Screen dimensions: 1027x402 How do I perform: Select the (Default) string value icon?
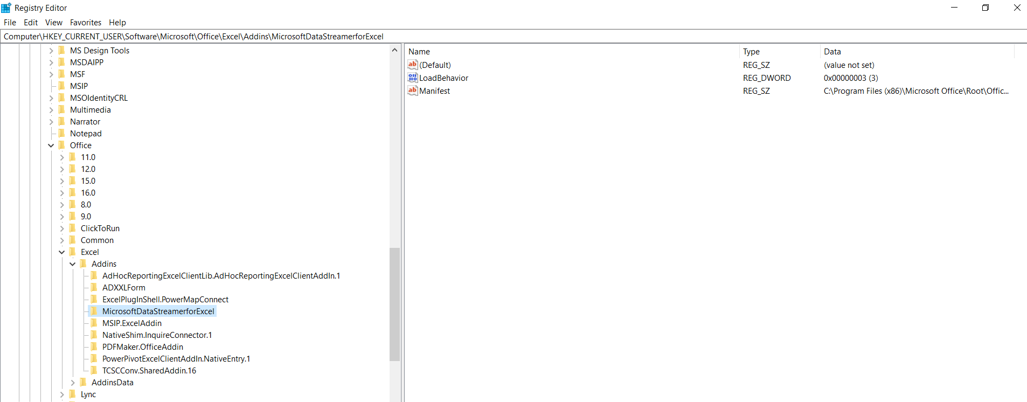click(x=413, y=65)
